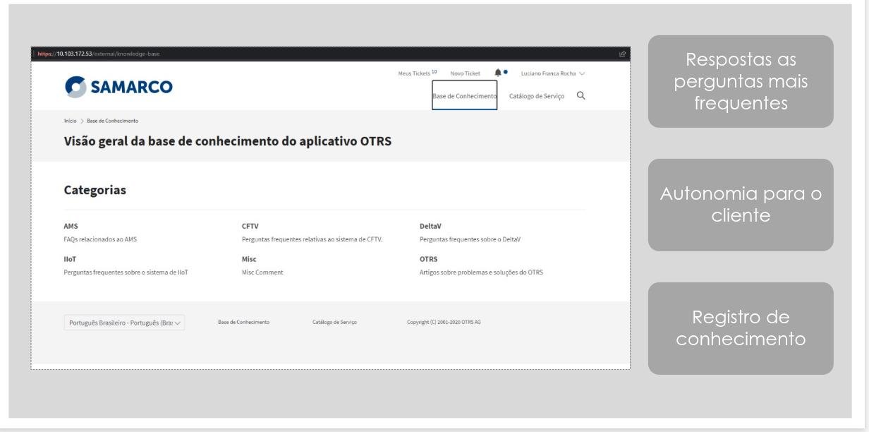Click the Samarco logo
The height and width of the screenshot is (432, 869).
(x=119, y=87)
